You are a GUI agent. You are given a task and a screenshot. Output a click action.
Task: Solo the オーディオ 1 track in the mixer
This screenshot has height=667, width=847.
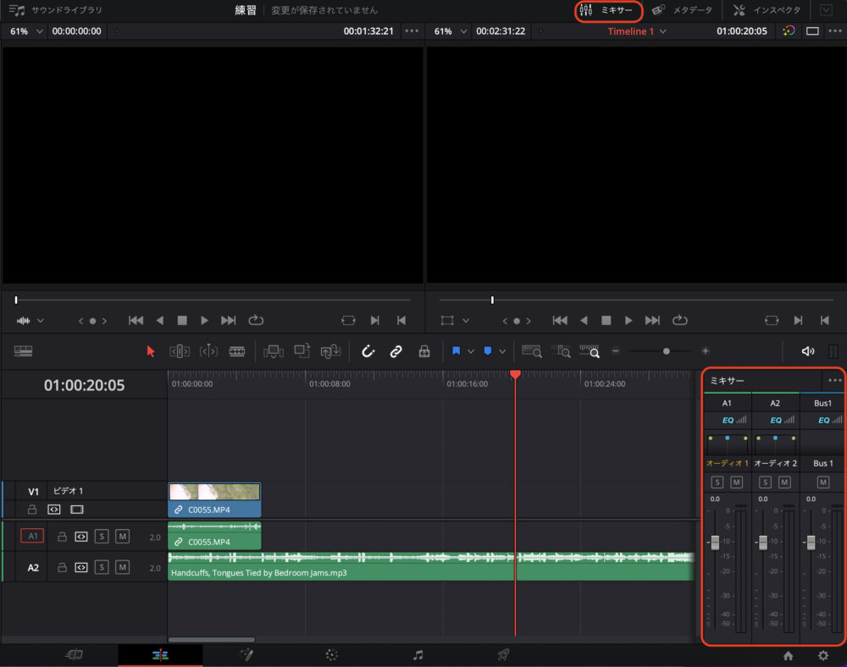click(x=717, y=482)
